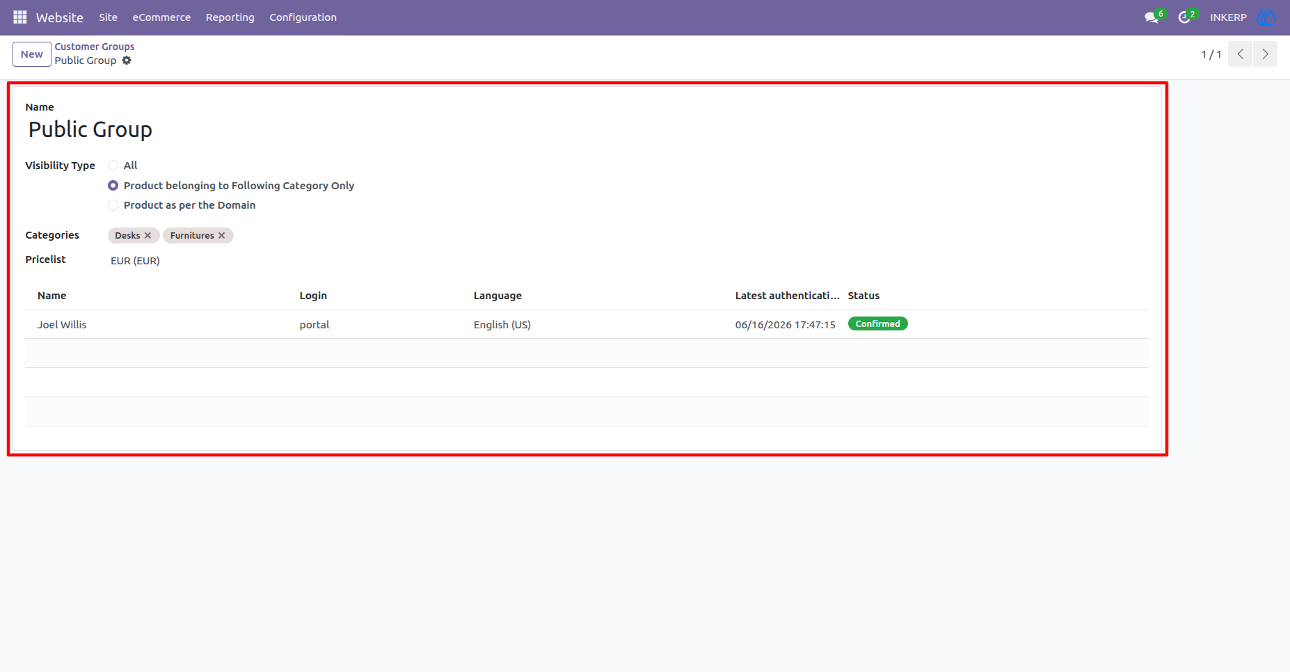1290x672 pixels.
Task: Open the eCommerce menu
Action: [161, 17]
